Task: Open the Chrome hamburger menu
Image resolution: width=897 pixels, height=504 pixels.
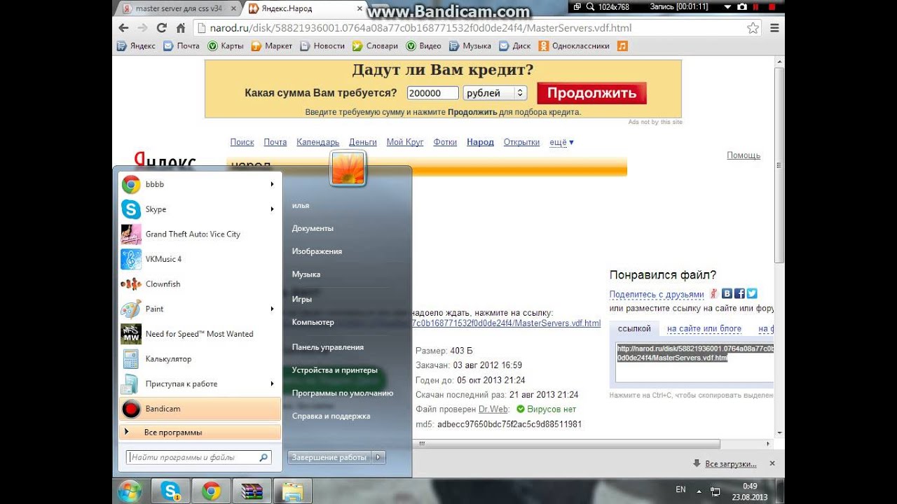Action: pos(774,28)
